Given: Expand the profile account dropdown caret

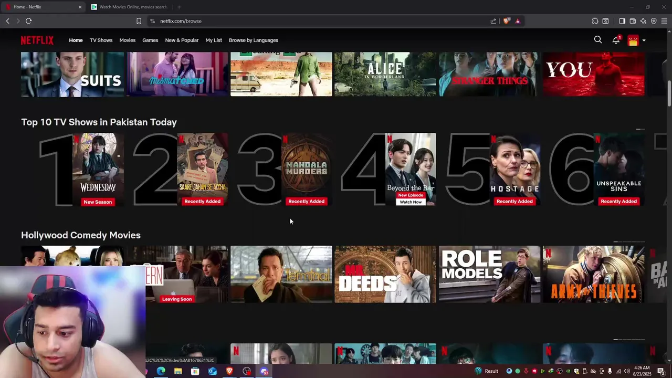Looking at the screenshot, I should (644, 40).
